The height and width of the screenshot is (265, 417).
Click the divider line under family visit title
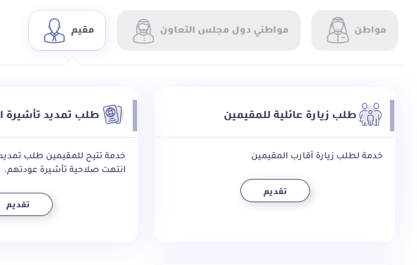pyautogui.click(x=275, y=137)
